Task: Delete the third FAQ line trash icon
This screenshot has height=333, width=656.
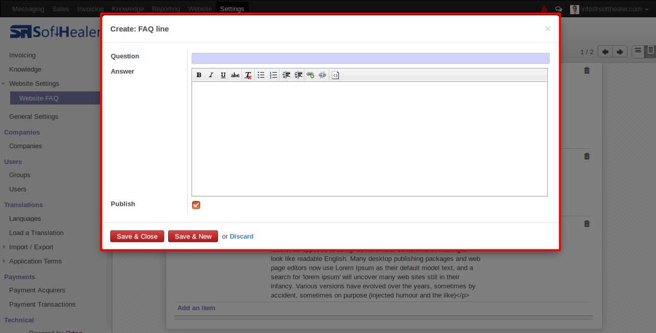Action: coord(587,224)
